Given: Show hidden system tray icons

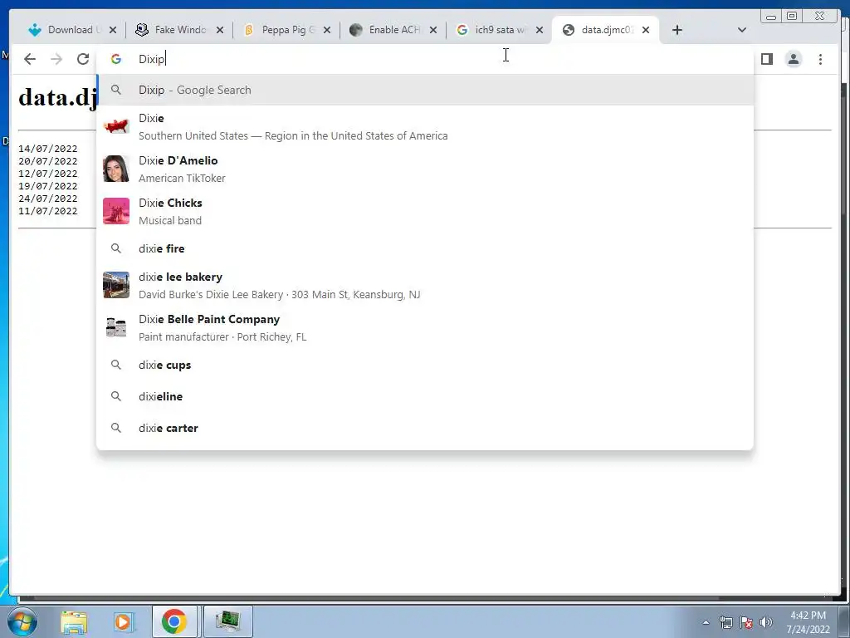Looking at the screenshot, I should coord(706,622).
